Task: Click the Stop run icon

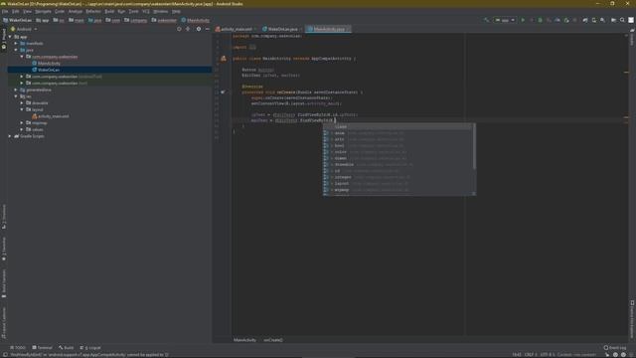Action: 574,20
